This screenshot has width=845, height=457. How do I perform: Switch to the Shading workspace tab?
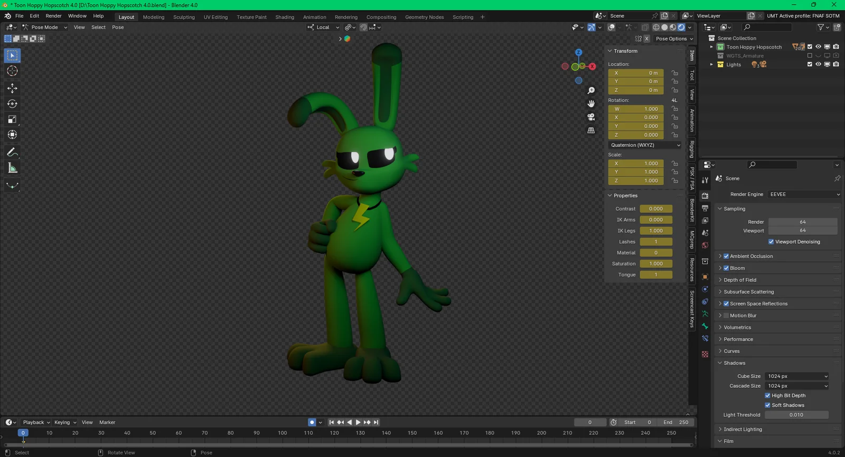284,17
